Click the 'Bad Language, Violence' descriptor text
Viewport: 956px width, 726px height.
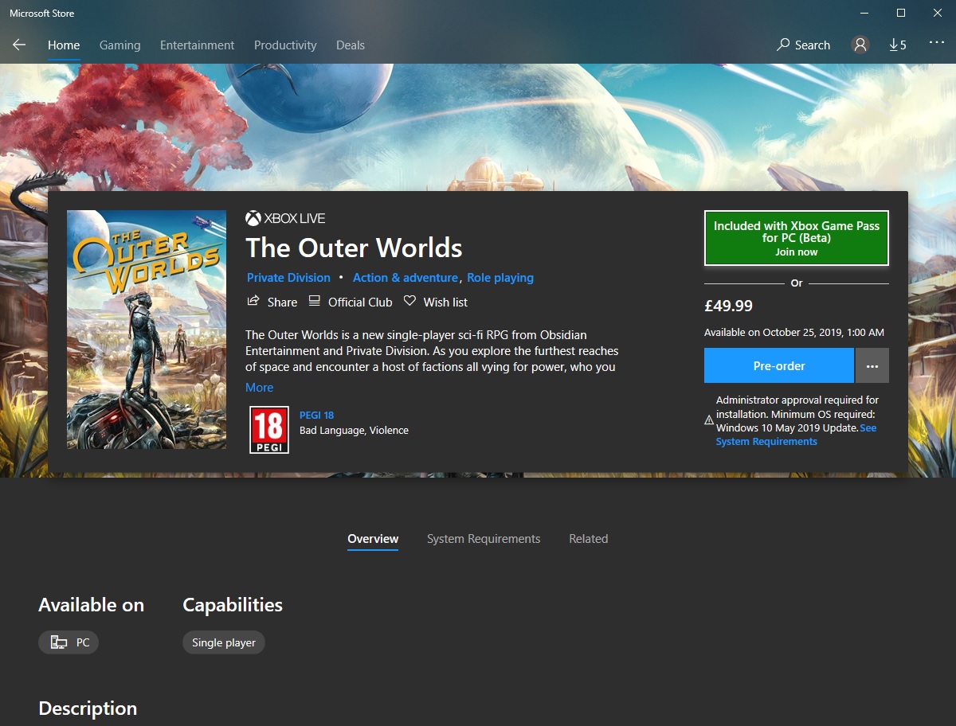point(354,431)
